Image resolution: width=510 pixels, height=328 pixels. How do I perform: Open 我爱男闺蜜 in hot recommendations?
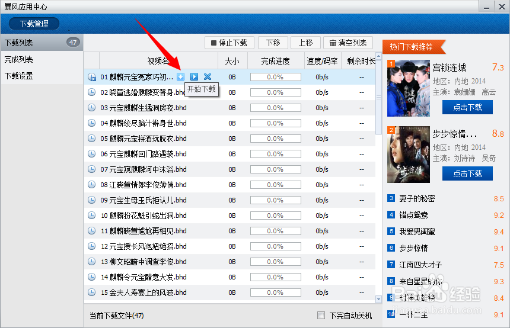417,231
